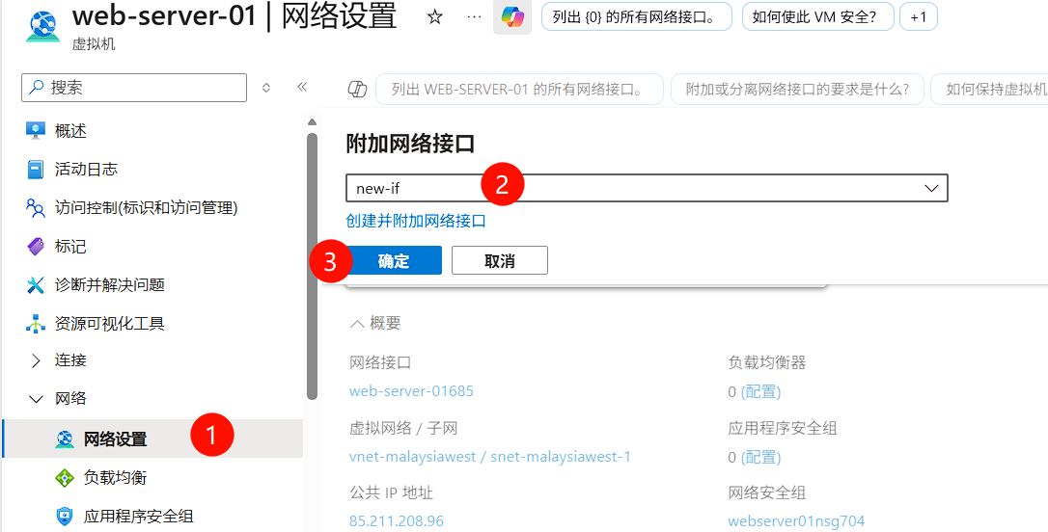Viewport: 1048px width, 532px height.
Task: Click the 应用程序安全组 shield icon
Action: (x=65, y=516)
